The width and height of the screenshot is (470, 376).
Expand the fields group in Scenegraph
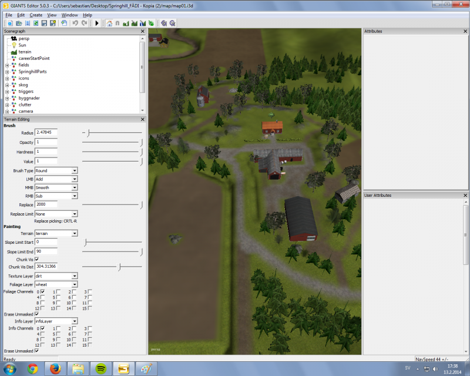(x=7, y=65)
